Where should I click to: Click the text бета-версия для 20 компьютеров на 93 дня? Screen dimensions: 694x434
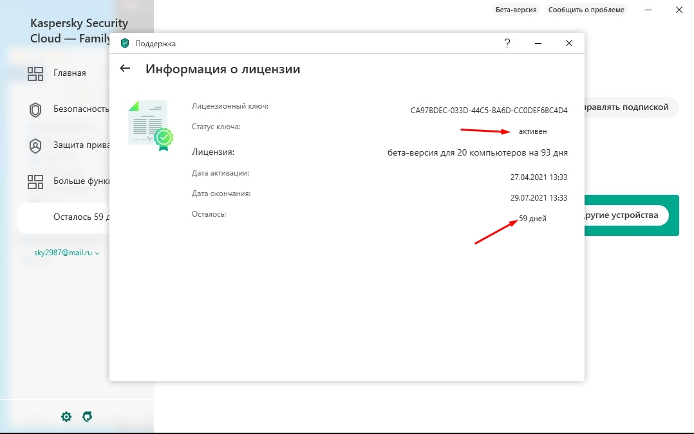(478, 153)
